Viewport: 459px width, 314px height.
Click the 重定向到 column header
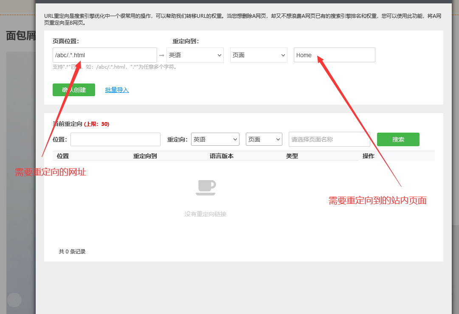pyautogui.click(x=145, y=156)
